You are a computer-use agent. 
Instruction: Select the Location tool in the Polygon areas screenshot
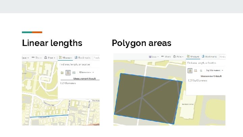click(x=201, y=70)
